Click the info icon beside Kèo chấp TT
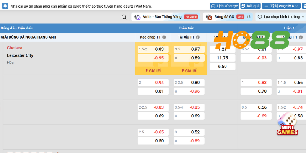 click(164, 37)
